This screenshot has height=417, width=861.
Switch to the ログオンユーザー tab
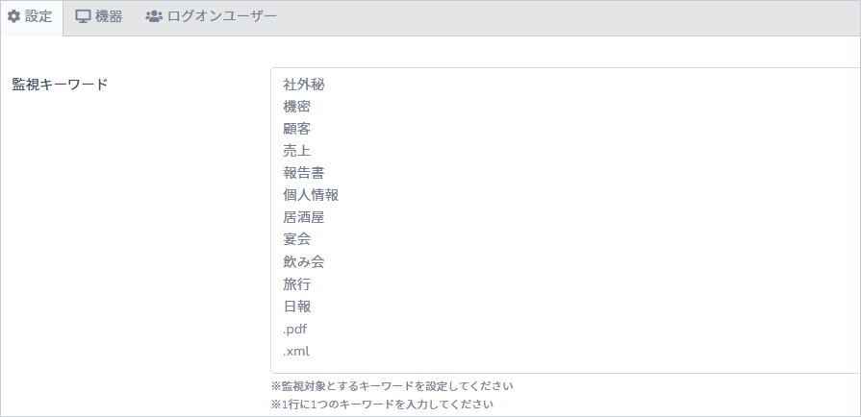(212, 17)
